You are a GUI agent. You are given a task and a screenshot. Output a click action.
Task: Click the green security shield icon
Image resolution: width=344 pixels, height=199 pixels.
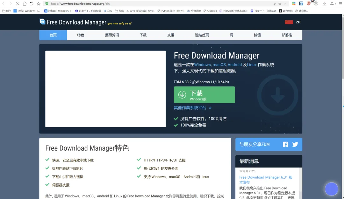click(47, 4)
